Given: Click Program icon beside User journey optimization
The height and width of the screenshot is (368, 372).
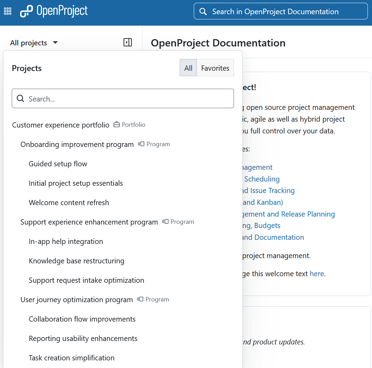Looking at the screenshot, I should (140, 299).
